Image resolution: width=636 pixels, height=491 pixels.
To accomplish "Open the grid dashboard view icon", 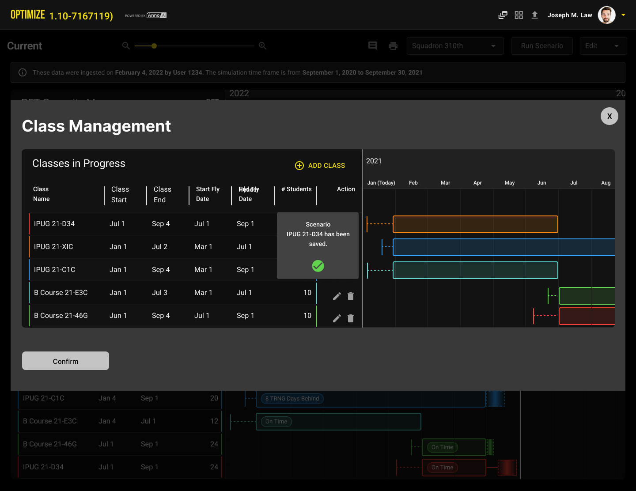I will 519,15.
